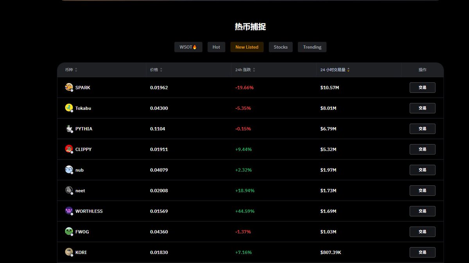The image size is (469, 263).
Task: Click the $807.39K volume value
Action: (x=331, y=252)
